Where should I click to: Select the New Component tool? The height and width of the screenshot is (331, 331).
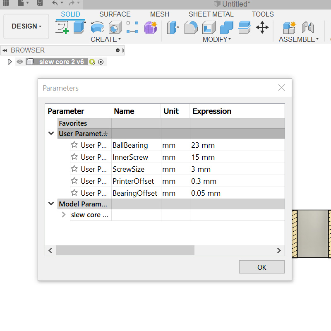tap(289, 27)
